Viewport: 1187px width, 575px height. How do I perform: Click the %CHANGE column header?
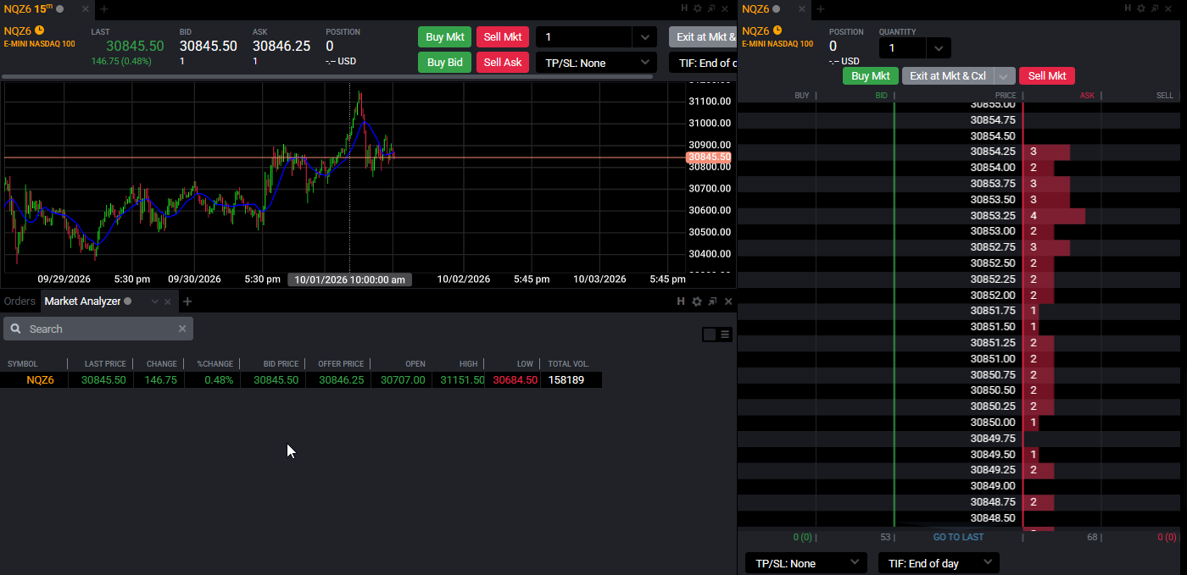click(x=215, y=364)
